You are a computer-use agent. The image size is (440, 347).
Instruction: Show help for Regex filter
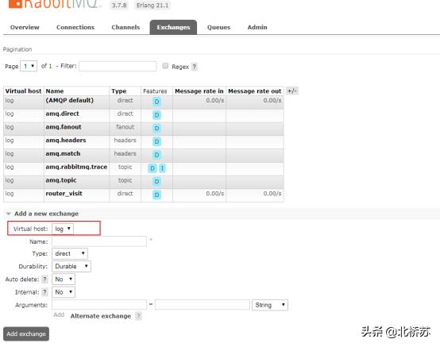coord(194,67)
